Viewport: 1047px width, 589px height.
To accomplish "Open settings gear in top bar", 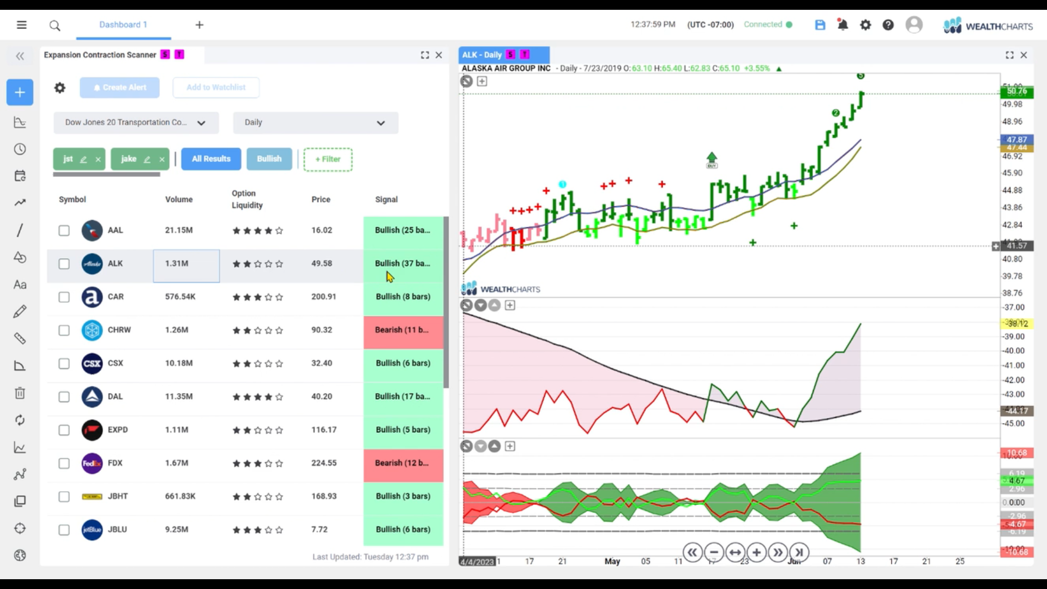I will coord(865,25).
